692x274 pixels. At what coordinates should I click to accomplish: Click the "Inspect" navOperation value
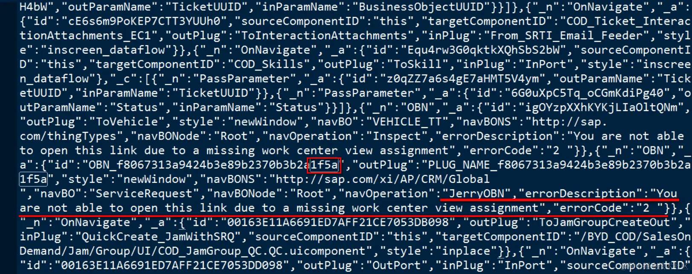coord(400,136)
